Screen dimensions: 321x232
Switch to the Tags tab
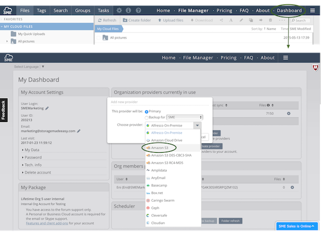point(42,10)
